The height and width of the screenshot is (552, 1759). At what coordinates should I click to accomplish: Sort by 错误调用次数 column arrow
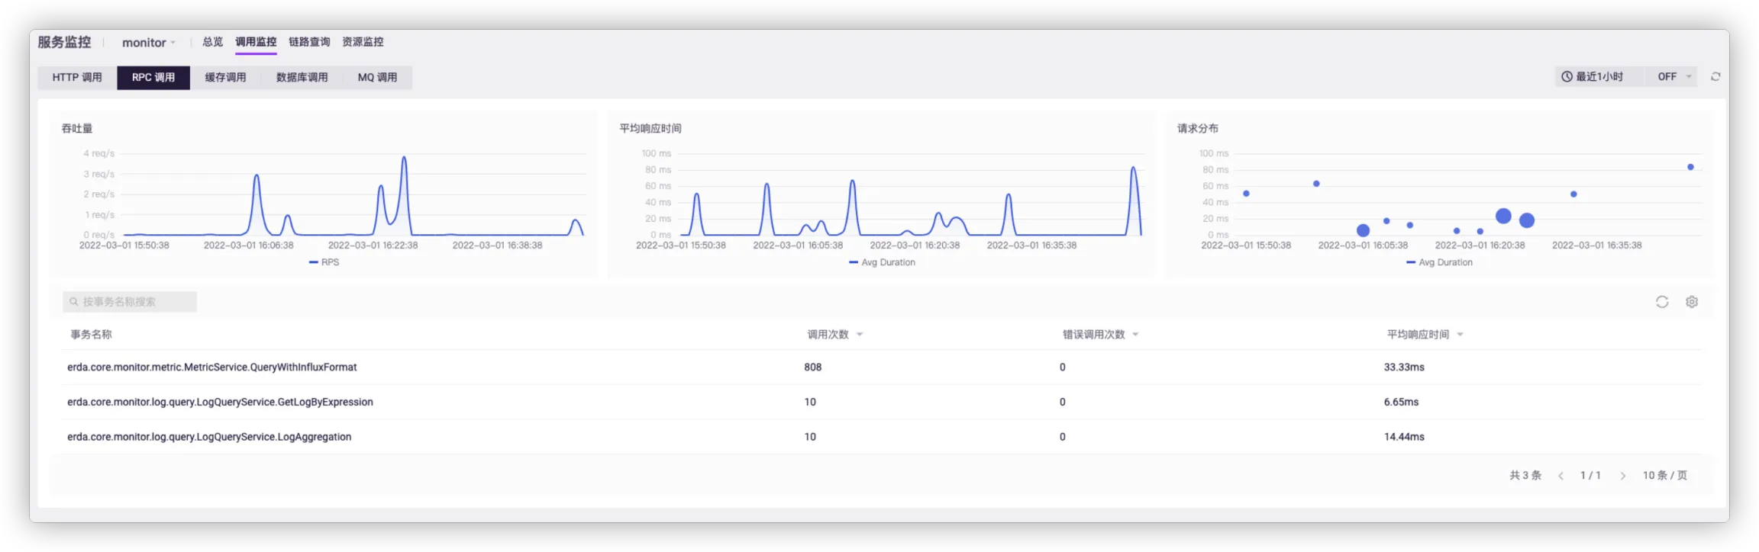pyautogui.click(x=1135, y=335)
